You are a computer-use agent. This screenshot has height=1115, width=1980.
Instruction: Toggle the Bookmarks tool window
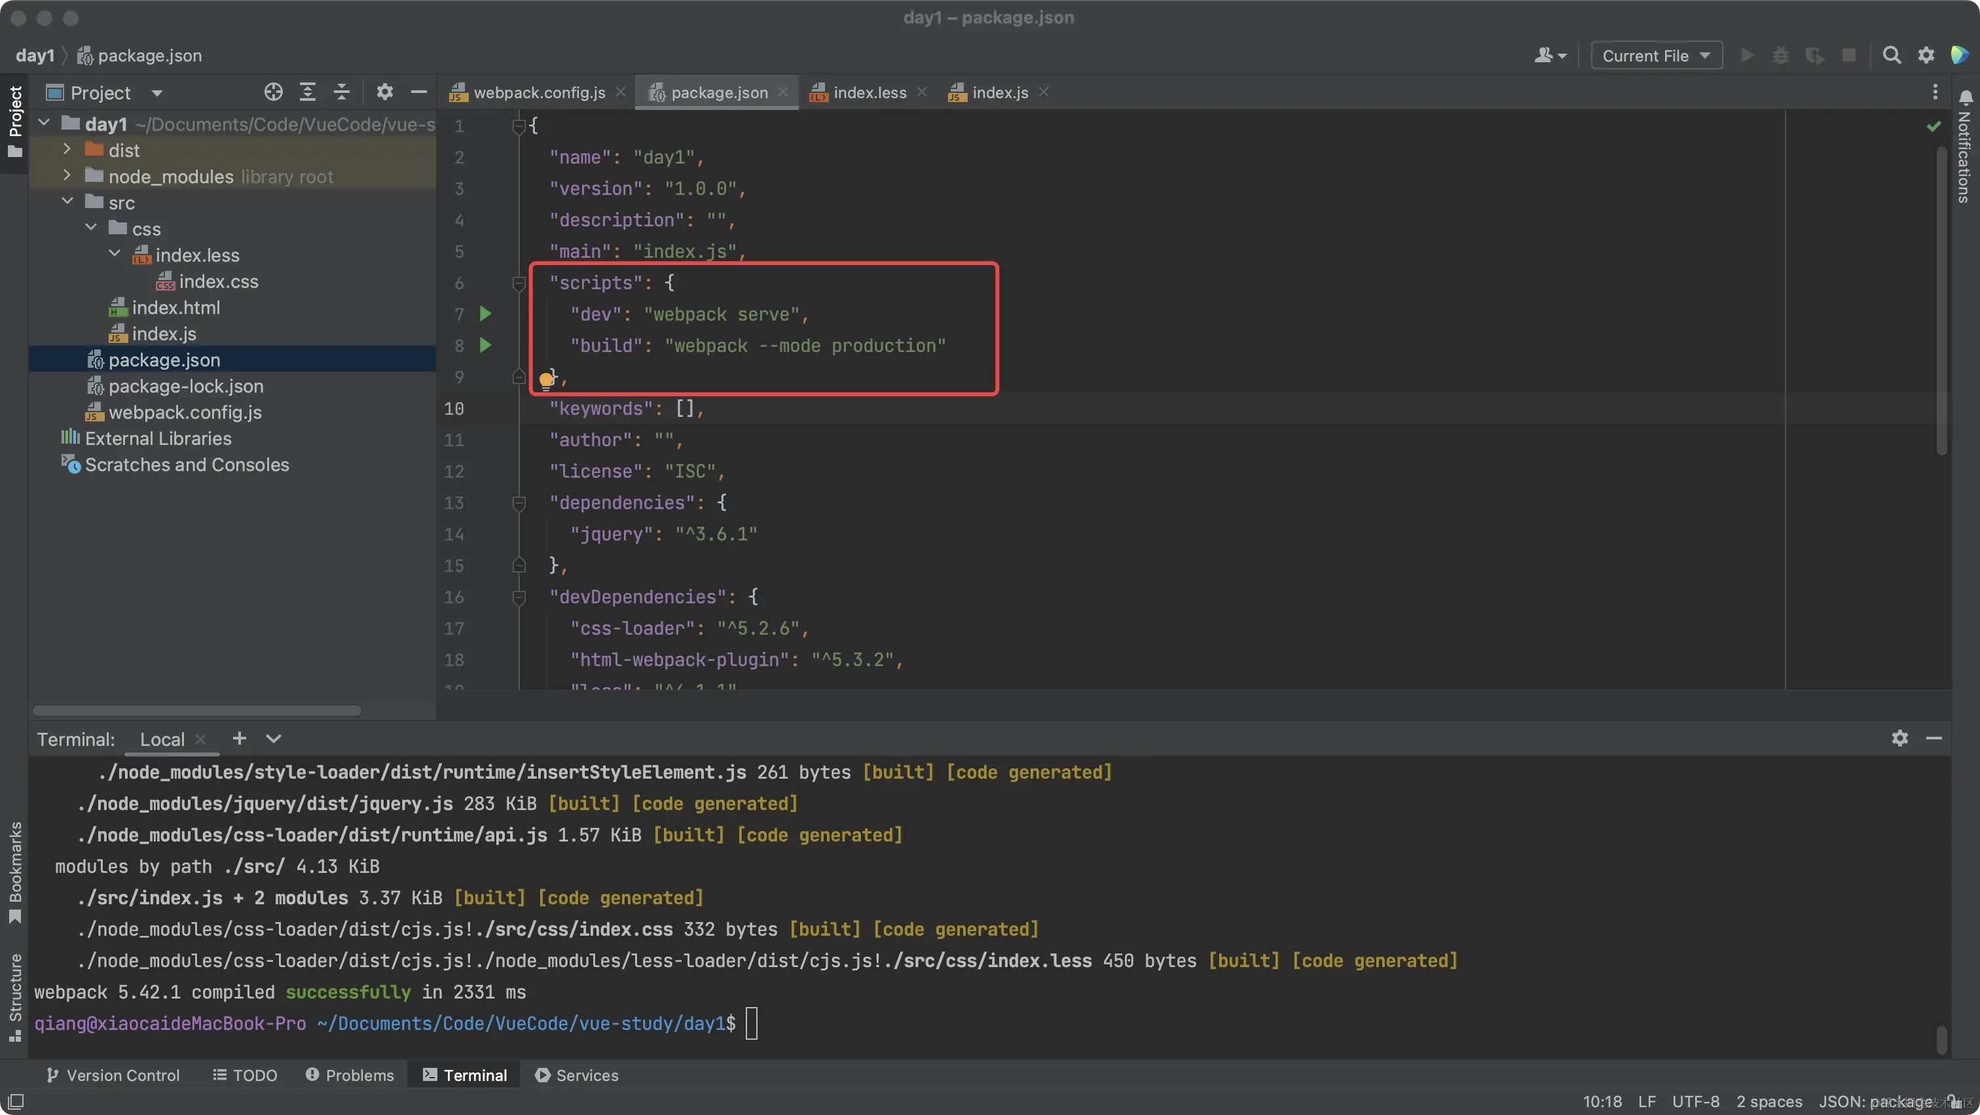(14, 872)
